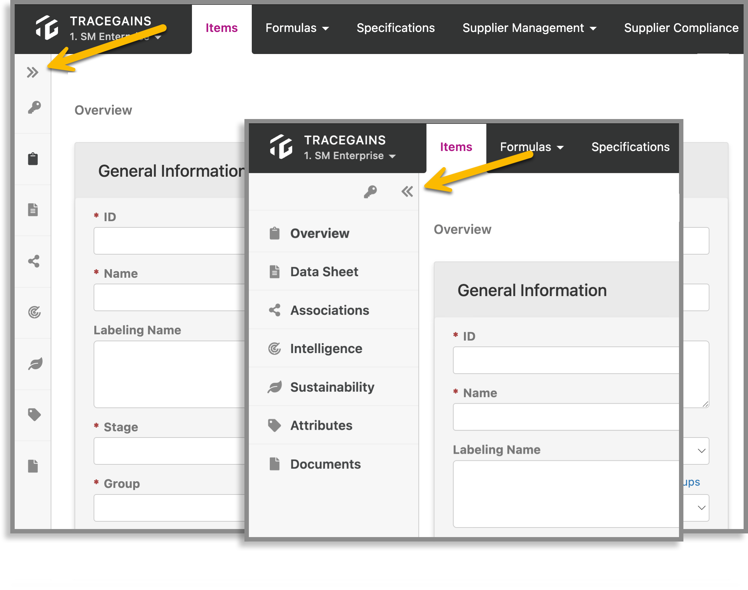Screen dimensions: 748x590
Task: Select Attributes in expanded sidebar
Action: (334, 425)
